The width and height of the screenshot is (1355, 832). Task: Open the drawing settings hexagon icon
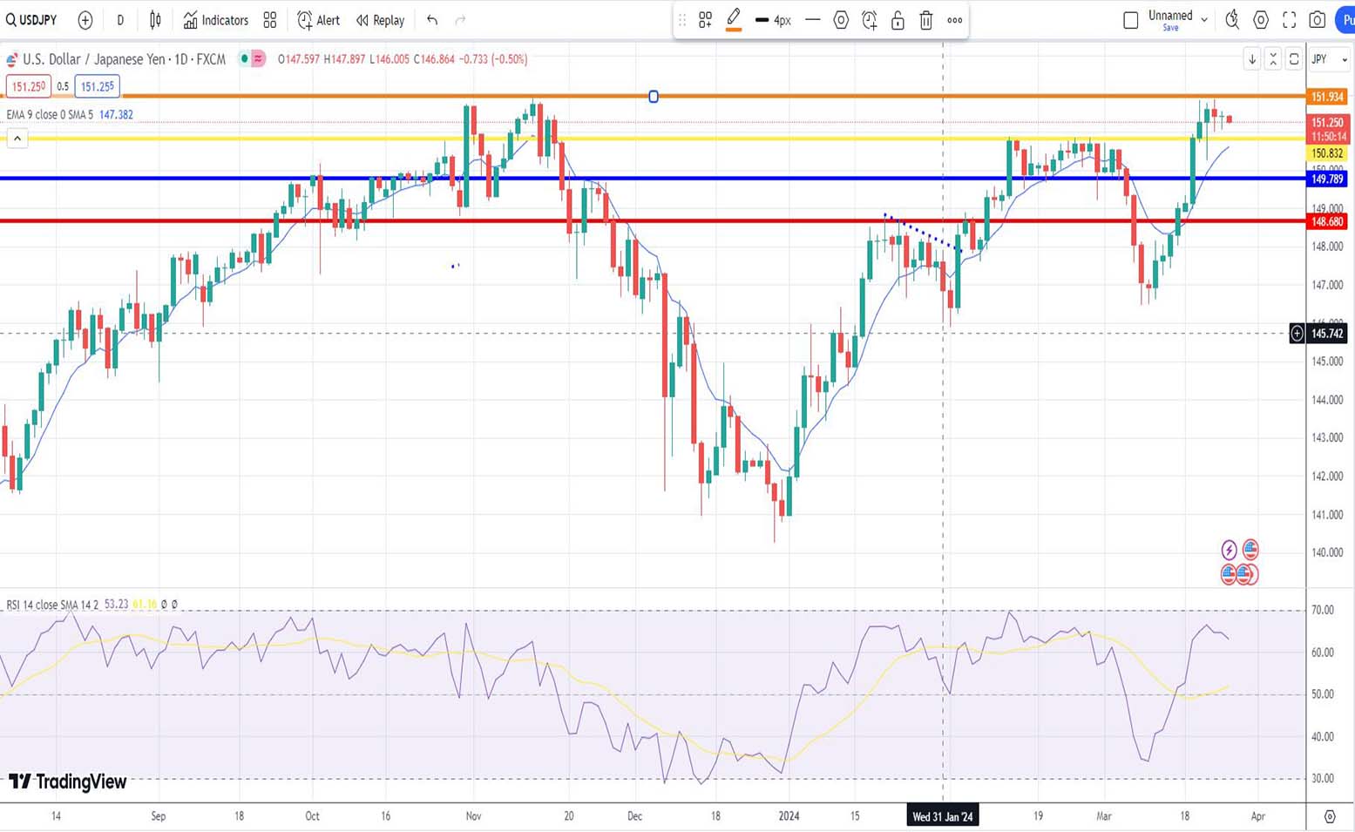[841, 20]
